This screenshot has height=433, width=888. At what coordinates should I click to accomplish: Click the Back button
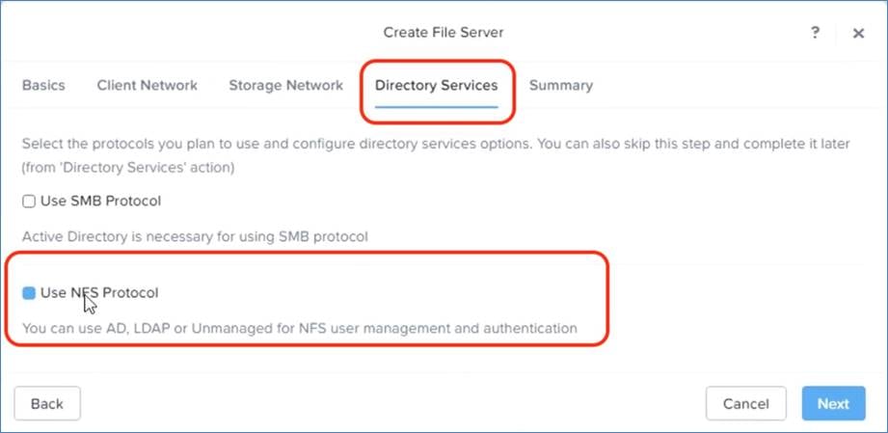click(x=47, y=403)
